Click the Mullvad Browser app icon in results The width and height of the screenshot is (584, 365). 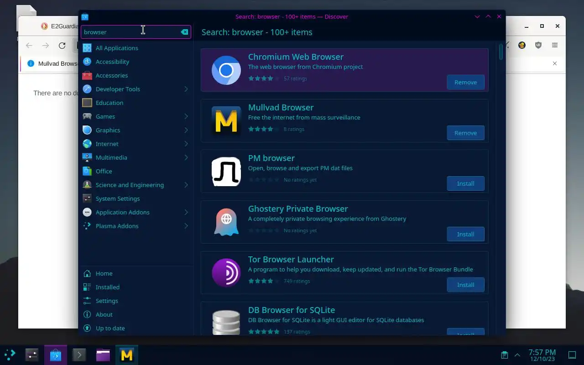pos(226,121)
